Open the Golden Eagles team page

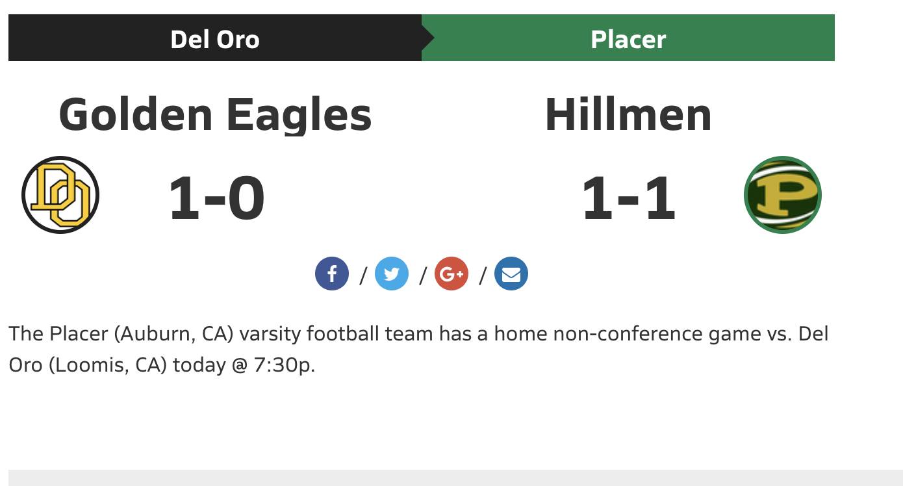(x=214, y=115)
